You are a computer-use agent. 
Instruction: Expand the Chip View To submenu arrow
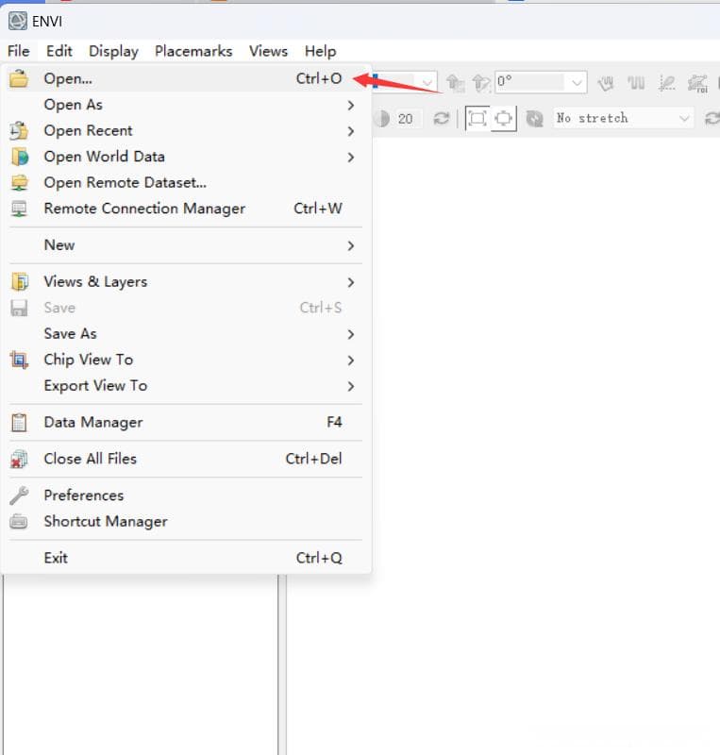351,361
